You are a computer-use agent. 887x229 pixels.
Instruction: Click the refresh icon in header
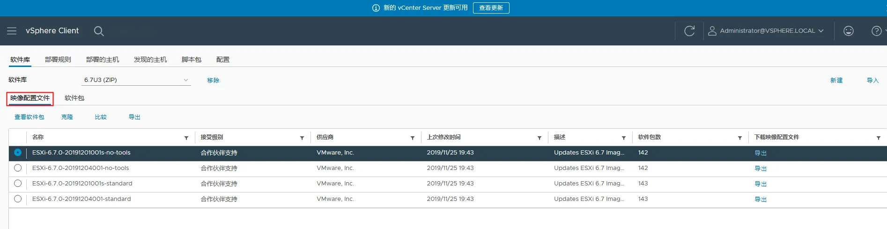(689, 31)
